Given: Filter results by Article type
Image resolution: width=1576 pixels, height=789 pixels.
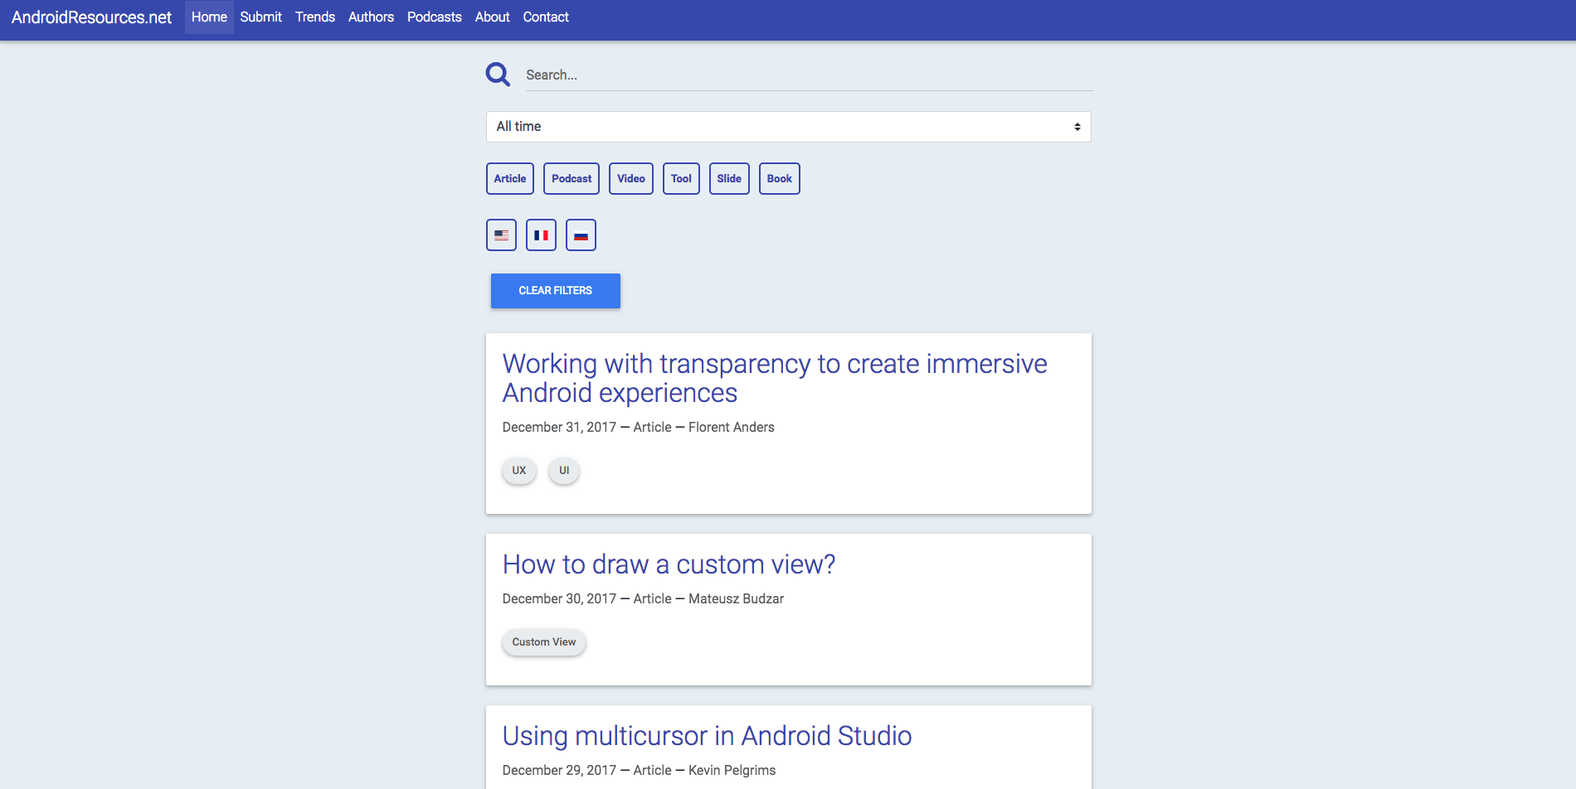Looking at the screenshot, I should (509, 178).
